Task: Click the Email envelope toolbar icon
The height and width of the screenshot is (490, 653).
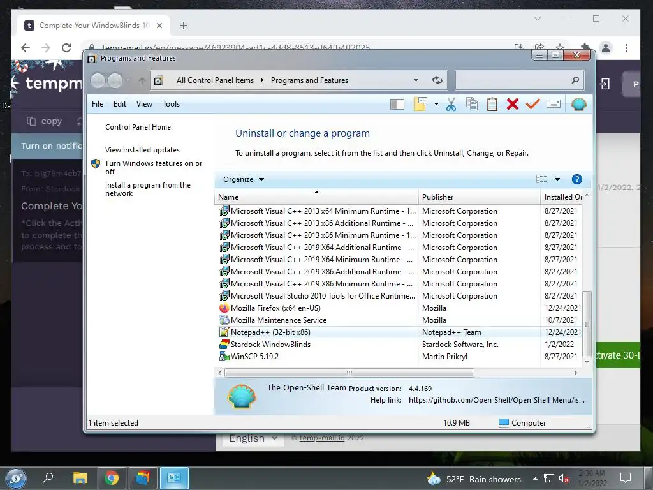Action: 553,104
